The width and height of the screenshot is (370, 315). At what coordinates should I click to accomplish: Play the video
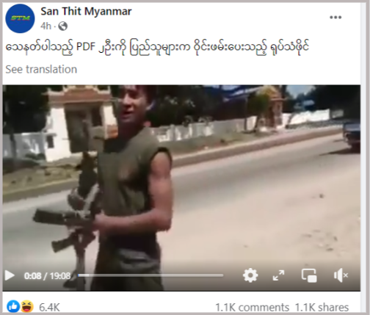(10, 275)
